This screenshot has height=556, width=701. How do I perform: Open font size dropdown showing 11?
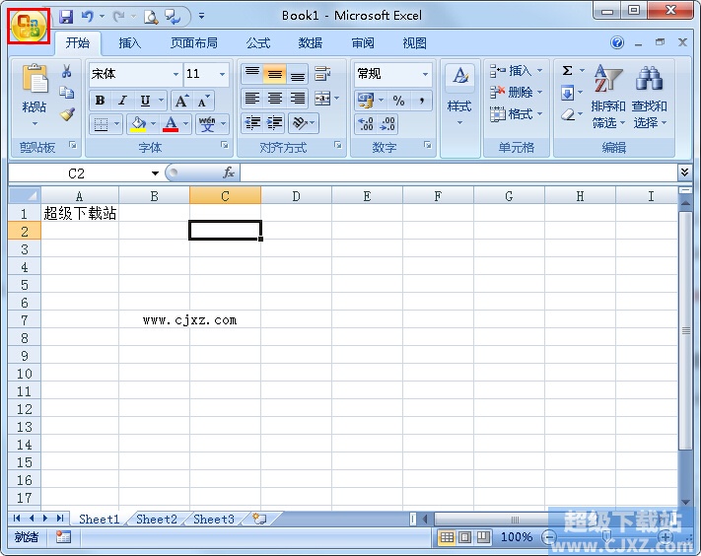pyautogui.click(x=222, y=74)
